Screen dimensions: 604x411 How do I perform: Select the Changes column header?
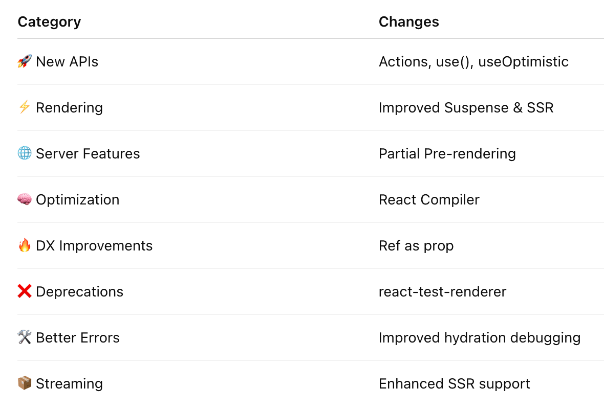point(408,22)
